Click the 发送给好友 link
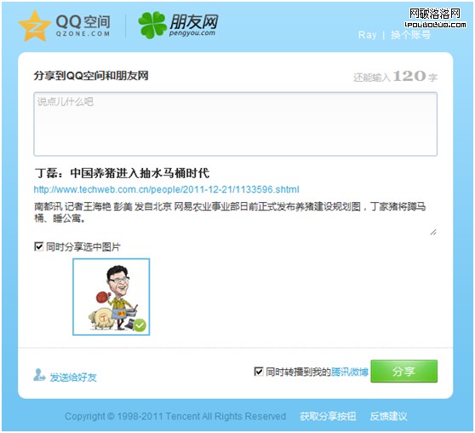 (x=73, y=377)
